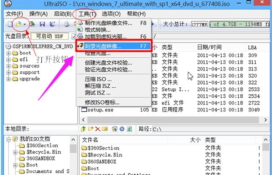272x175 pixels.
Task: Expand the efi folder tree node
Action: pyautogui.click(x=8, y=60)
